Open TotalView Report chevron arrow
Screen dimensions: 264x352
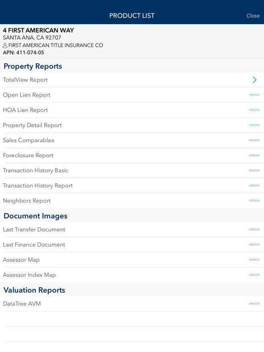coord(254,80)
